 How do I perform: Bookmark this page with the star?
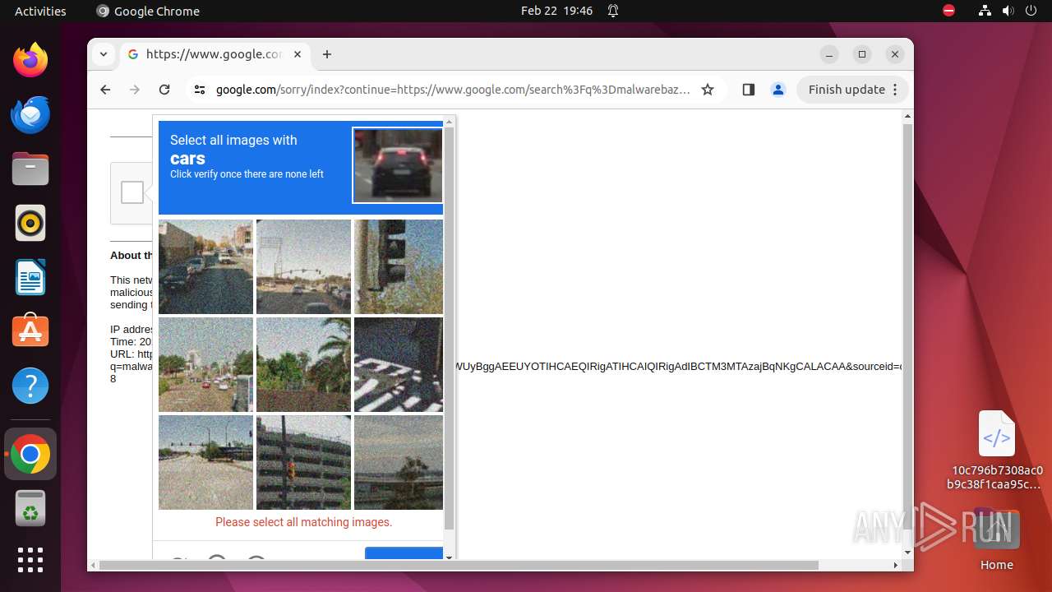(708, 90)
